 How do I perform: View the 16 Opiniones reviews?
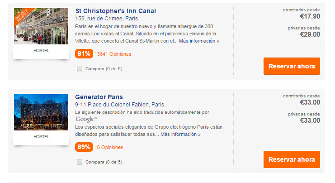[x=109, y=147]
